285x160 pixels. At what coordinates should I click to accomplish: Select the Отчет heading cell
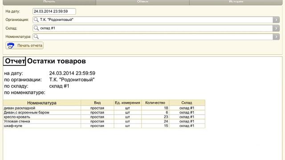15,61
